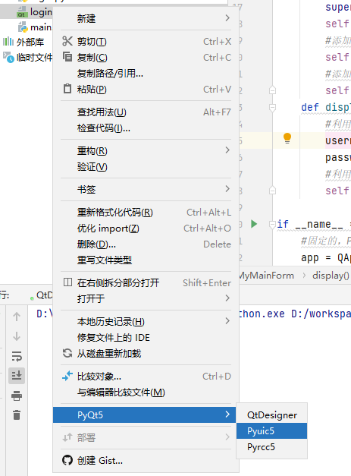Launch QtDesigner from the PyQt5 submenu
The width and height of the screenshot is (351, 476).
pyautogui.click(x=271, y=415)
